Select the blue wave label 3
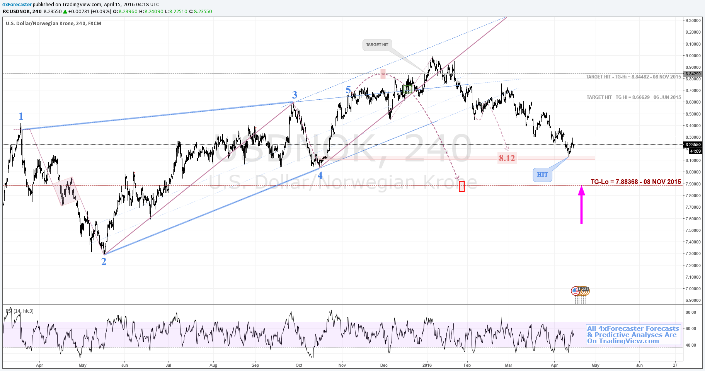This screenshot has height=371, width=705. [x=295, y=95]
